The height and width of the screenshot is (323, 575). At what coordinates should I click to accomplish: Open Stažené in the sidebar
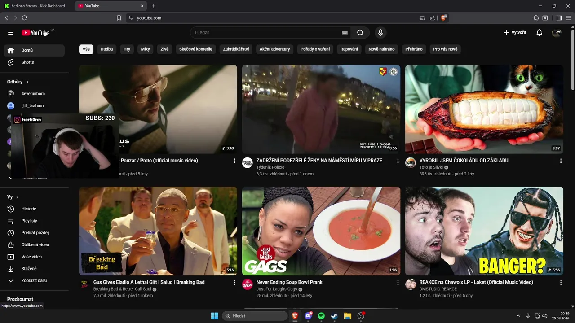coord(34,268)
